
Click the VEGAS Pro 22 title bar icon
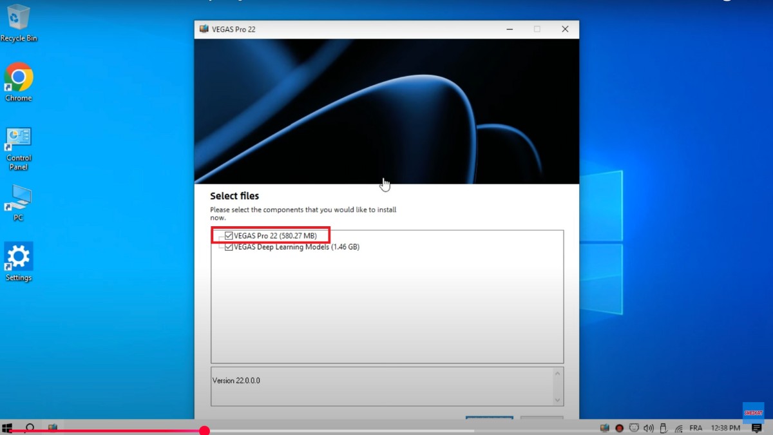click(204, 29)
